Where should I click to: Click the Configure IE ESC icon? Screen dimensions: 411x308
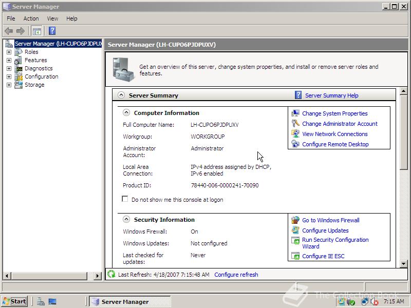295,256
